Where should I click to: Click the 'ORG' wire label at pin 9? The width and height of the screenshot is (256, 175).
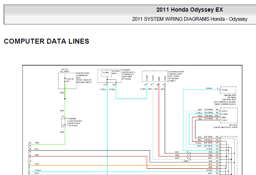37,164
